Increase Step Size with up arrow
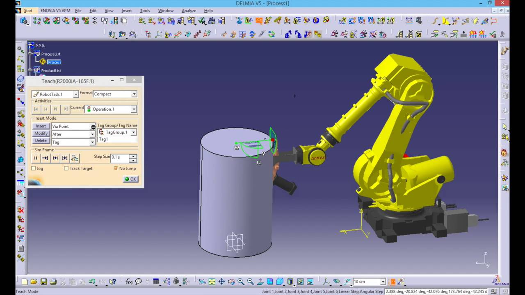 point(133,156)
